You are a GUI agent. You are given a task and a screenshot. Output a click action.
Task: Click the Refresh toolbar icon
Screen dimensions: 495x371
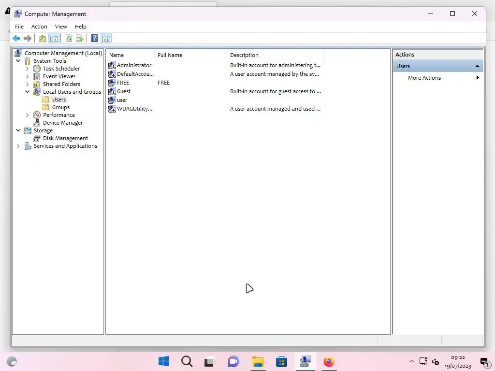69,39
